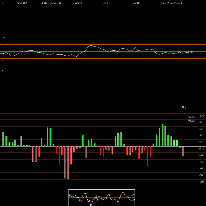Click the RSI axis label '70'

coord(3,47)
